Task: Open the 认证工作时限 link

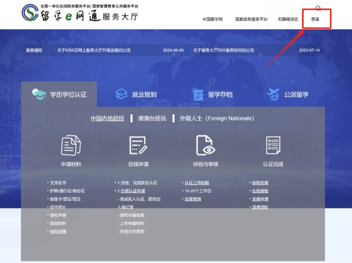Action: coord(197,183)
